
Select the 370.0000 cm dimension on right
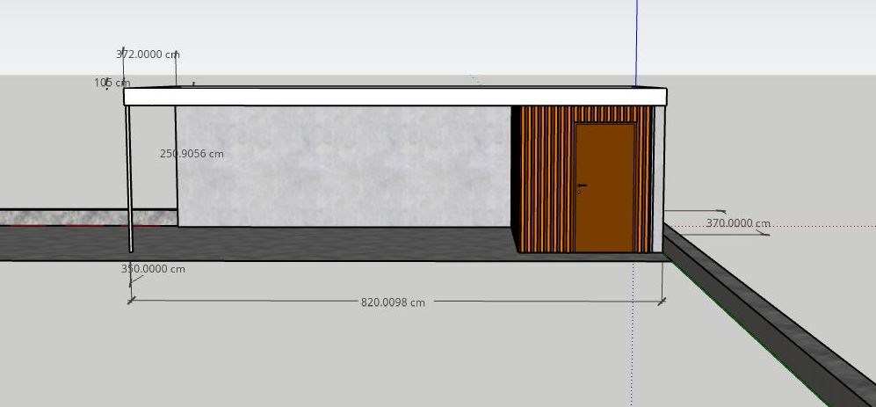738,223
